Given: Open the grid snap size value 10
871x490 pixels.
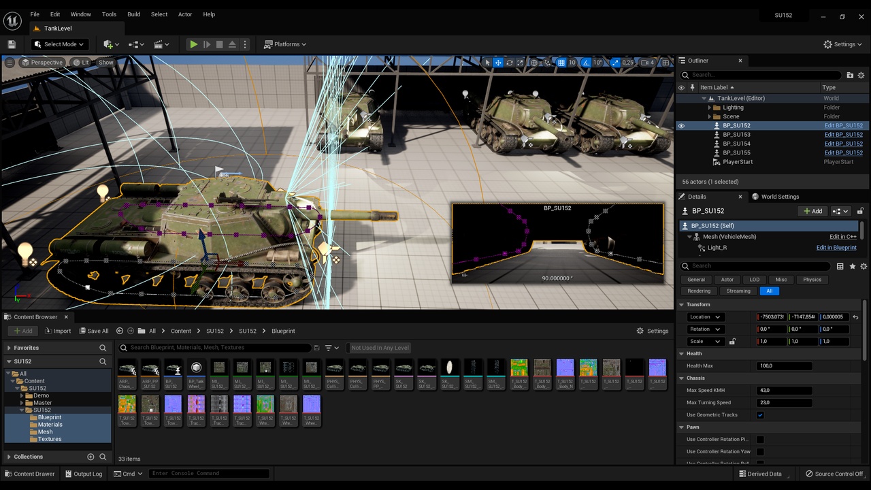Looking at the screenshot, I should pos(572,63).
